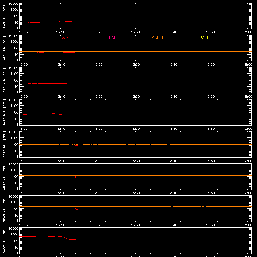This screenshot has width=257, height=257.
Task: Click the 15:00 tick label under 610 MHz panel
Action: pos(23,97)
